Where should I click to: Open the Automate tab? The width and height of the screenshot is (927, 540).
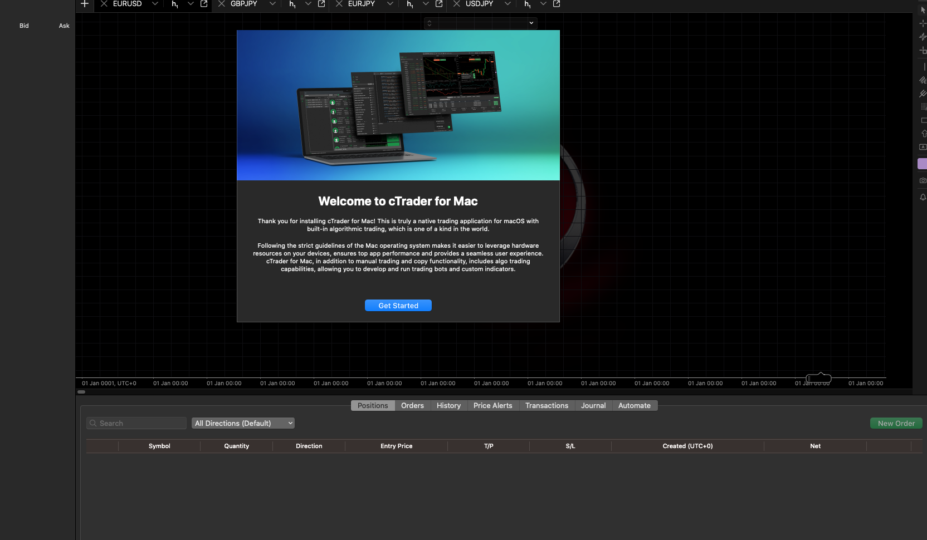(635, 406)
